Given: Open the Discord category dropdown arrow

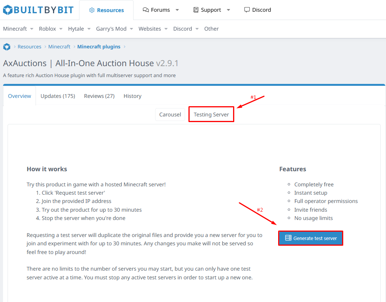Looking at the screenshot, I should (x=197, y=29).
